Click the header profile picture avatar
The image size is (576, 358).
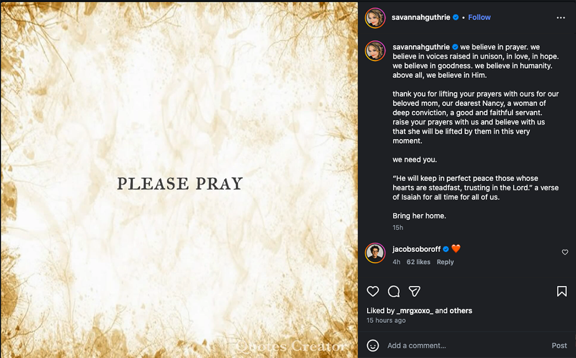pyautogui.click(x=375, y=18)
